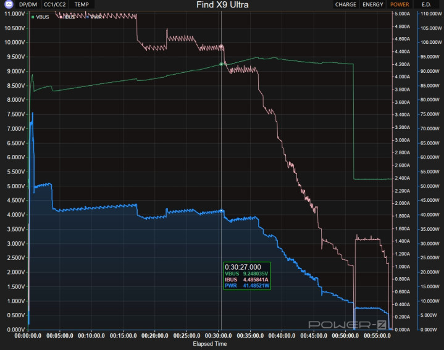
Task: Click the 11.000V voltage axis label
Action: [14, 14]
